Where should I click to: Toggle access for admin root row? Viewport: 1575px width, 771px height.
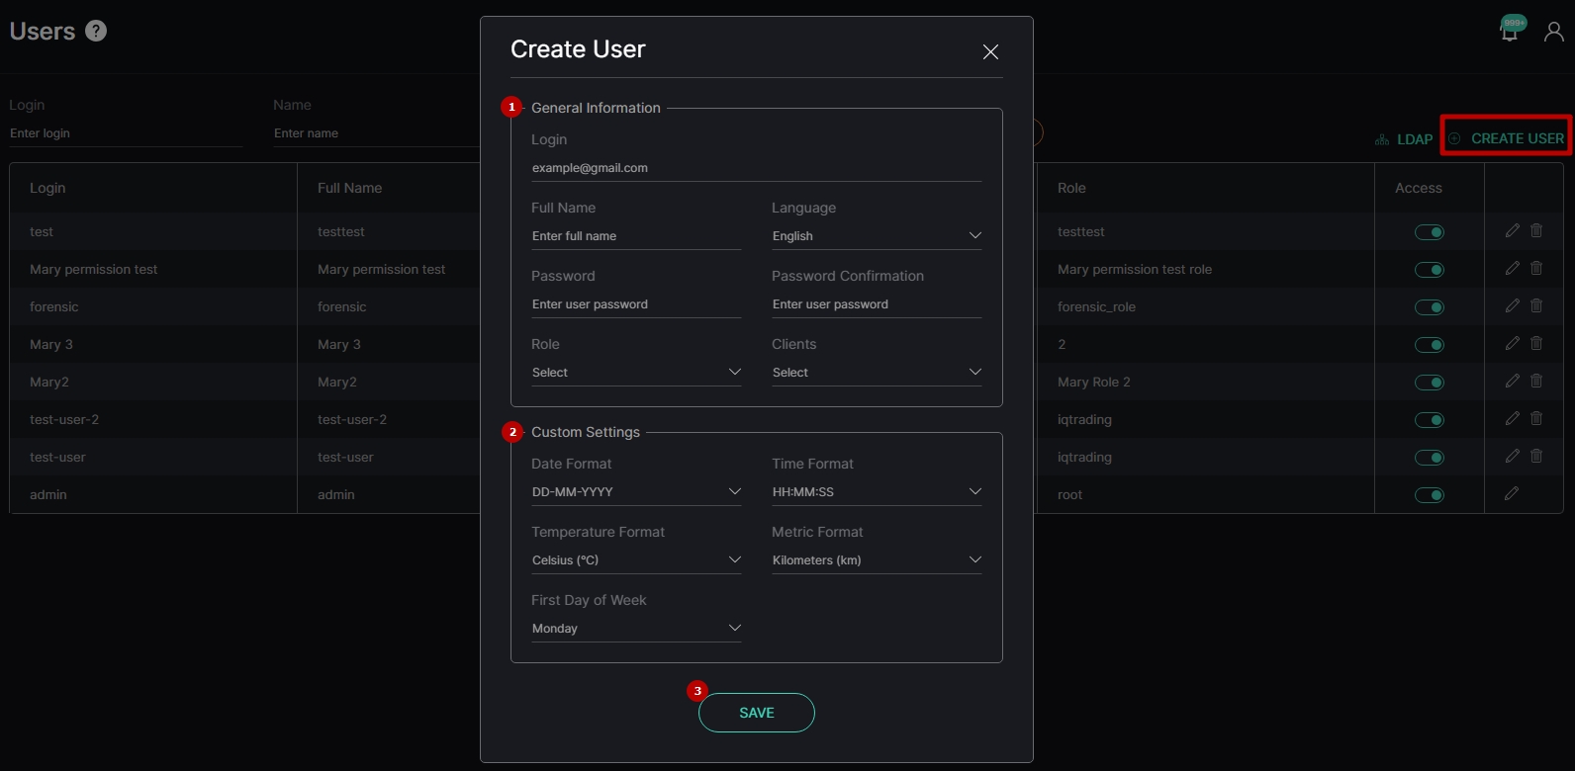click(1430, 495)
